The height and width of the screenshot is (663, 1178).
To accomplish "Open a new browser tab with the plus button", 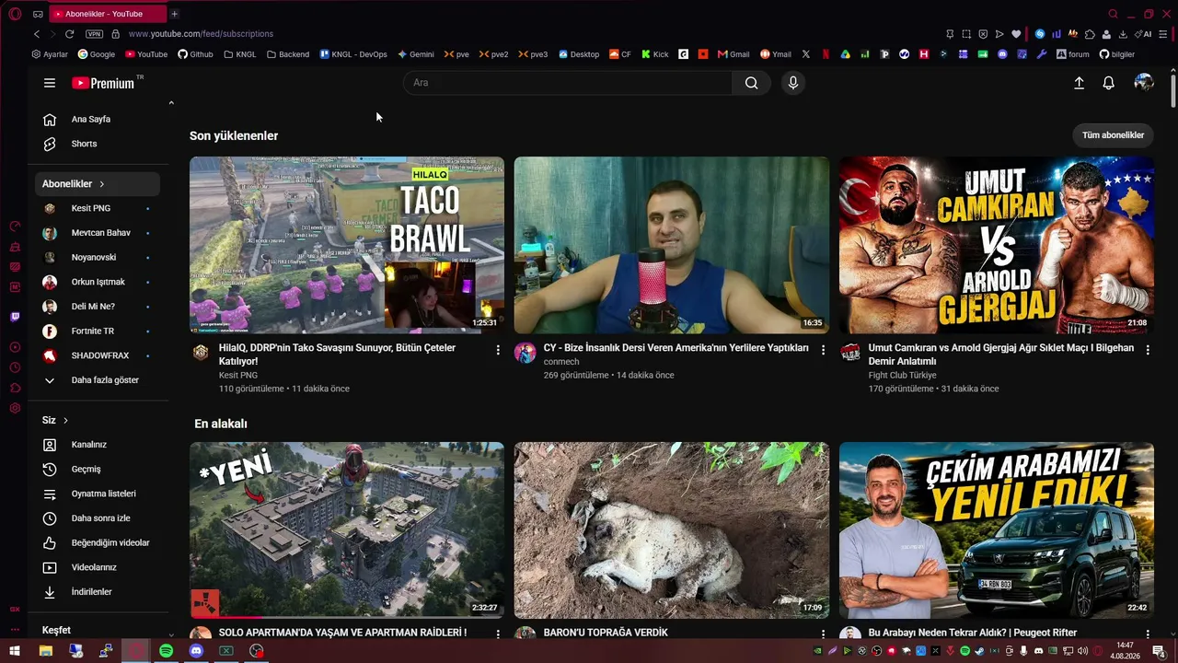I will tap(174, 14).
